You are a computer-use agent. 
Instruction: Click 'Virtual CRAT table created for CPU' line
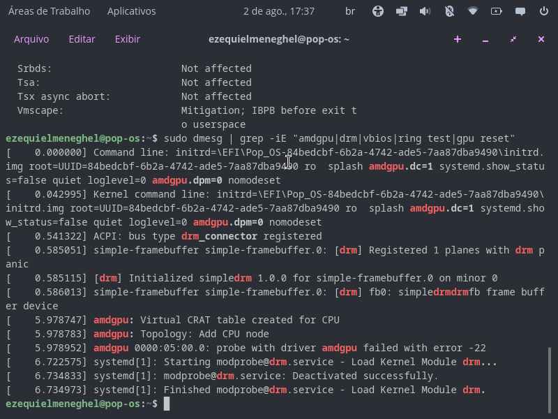coord(240,320)
